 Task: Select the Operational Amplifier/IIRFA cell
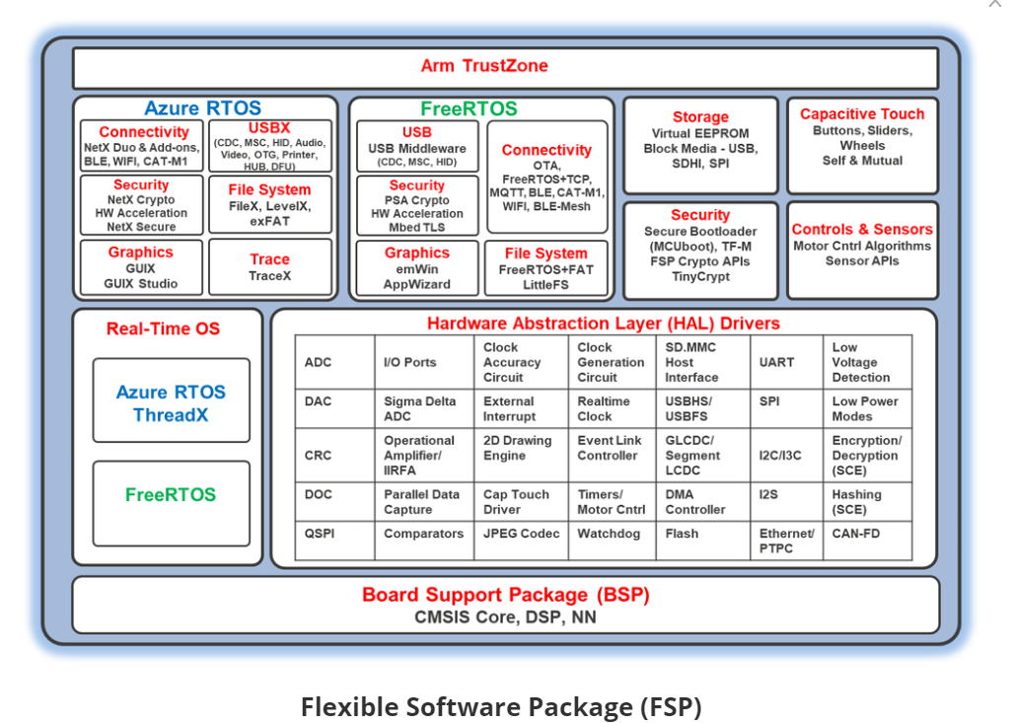(x=424, y=456)
